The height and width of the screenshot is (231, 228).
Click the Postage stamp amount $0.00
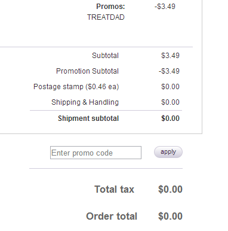coord(170,87)
